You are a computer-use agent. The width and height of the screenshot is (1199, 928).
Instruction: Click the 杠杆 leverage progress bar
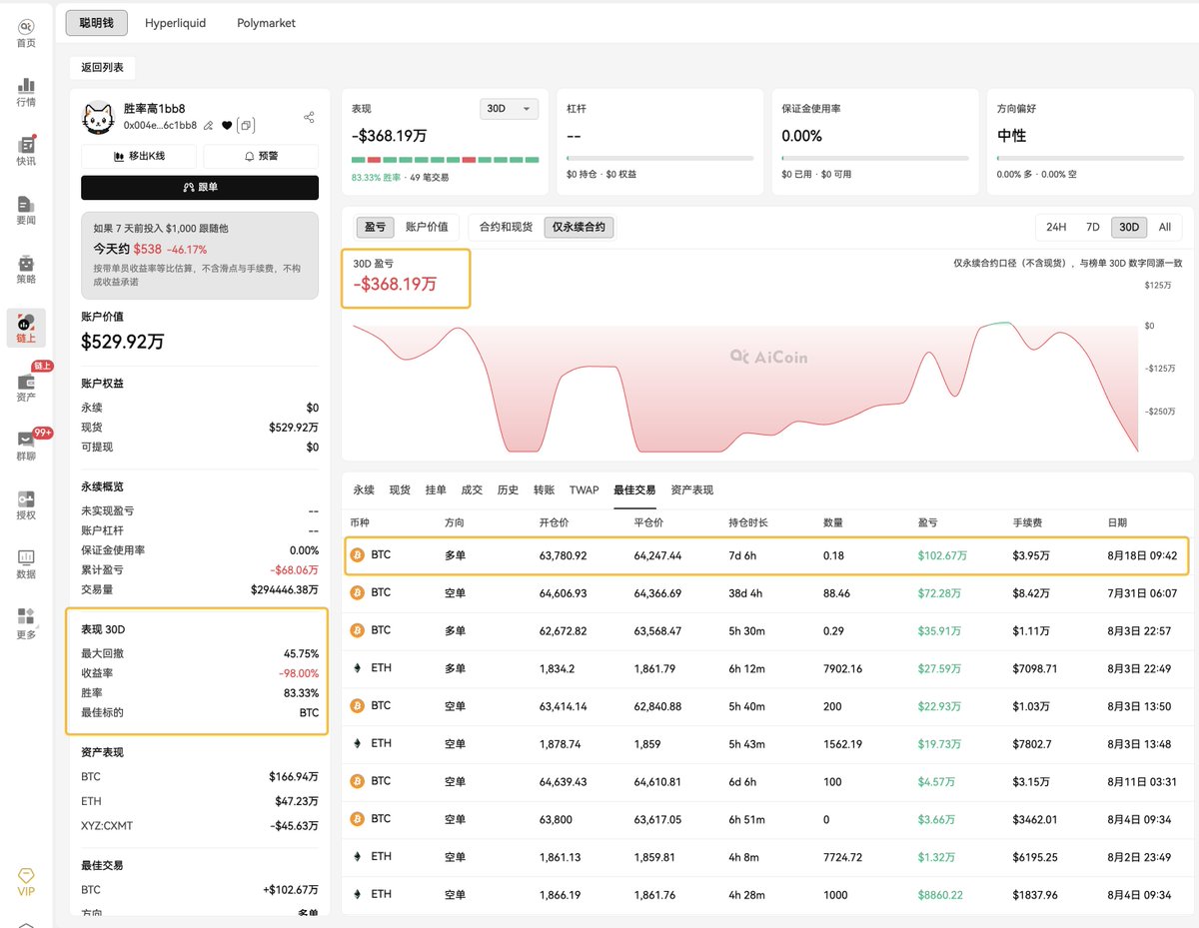[660, 158]
